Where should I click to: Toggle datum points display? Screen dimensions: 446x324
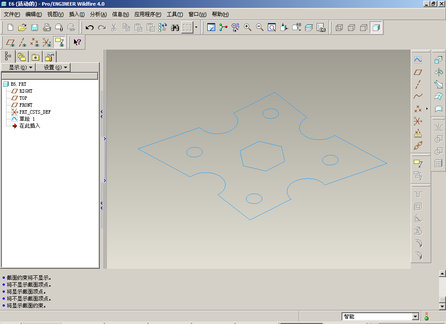35,42
